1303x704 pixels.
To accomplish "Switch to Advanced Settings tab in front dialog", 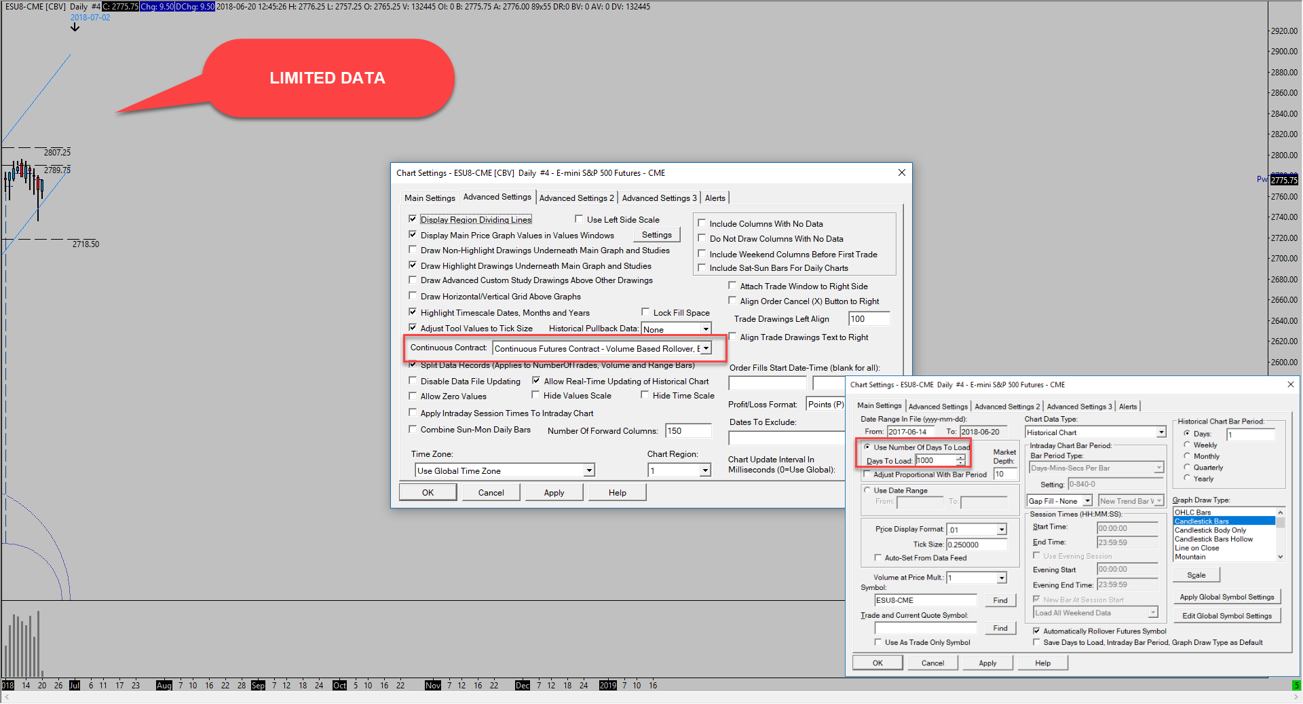I will 938,407.
